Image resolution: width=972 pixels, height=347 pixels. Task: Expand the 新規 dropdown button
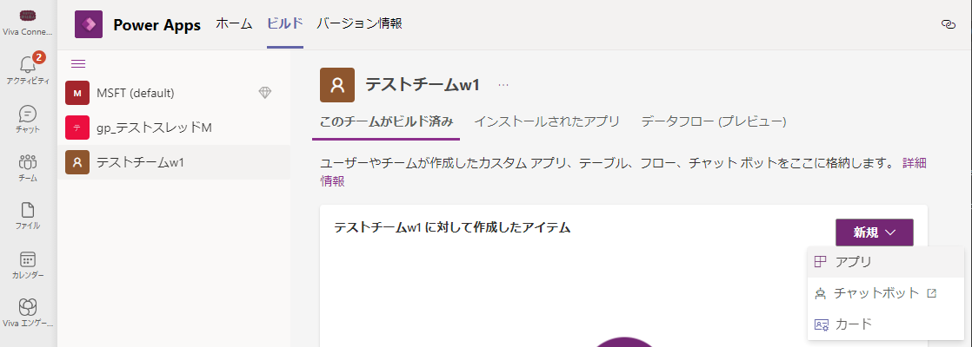(x=874, y=232)
